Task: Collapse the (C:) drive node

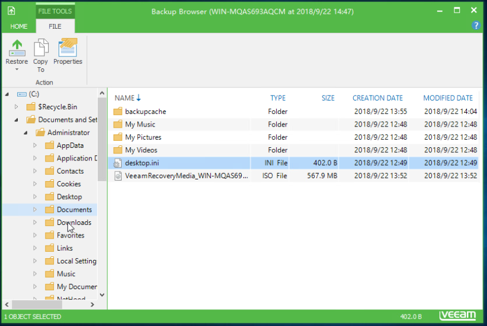Action: coord(7,94)
